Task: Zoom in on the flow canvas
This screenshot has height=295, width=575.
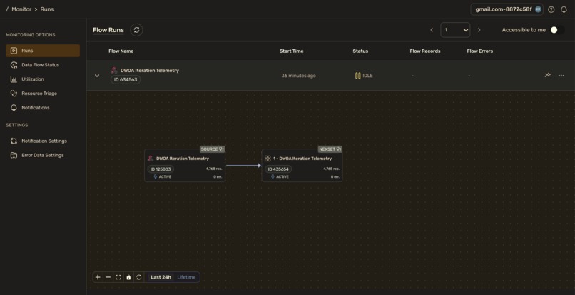Action: (98, 277)
